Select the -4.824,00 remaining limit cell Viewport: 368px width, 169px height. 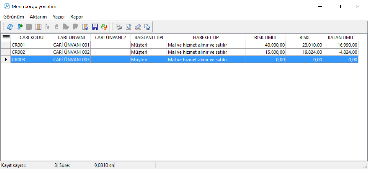pyautogui.click(x=341, y=52)
